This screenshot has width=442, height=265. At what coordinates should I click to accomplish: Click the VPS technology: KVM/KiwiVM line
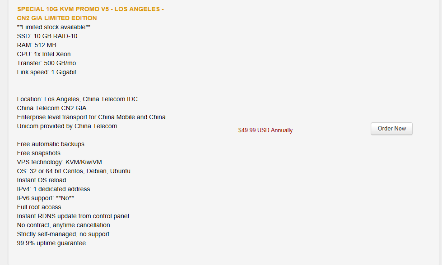pos(60,162)
